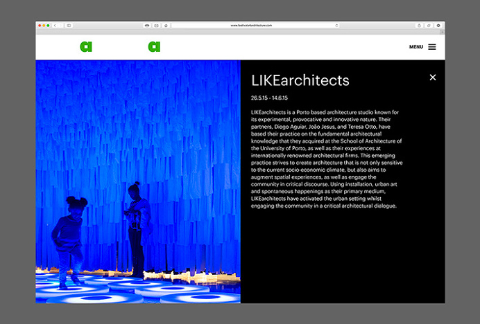
Task: Open the hamburger menu icon
Action: pos(432,47)
